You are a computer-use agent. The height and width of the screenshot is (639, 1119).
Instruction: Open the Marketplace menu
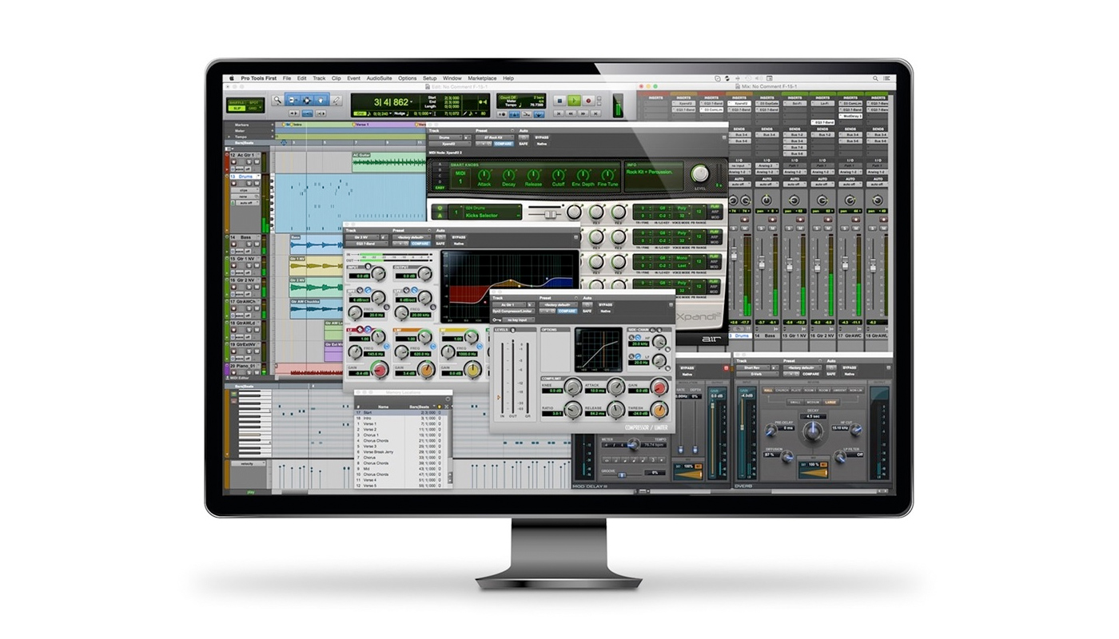point(482,78)
